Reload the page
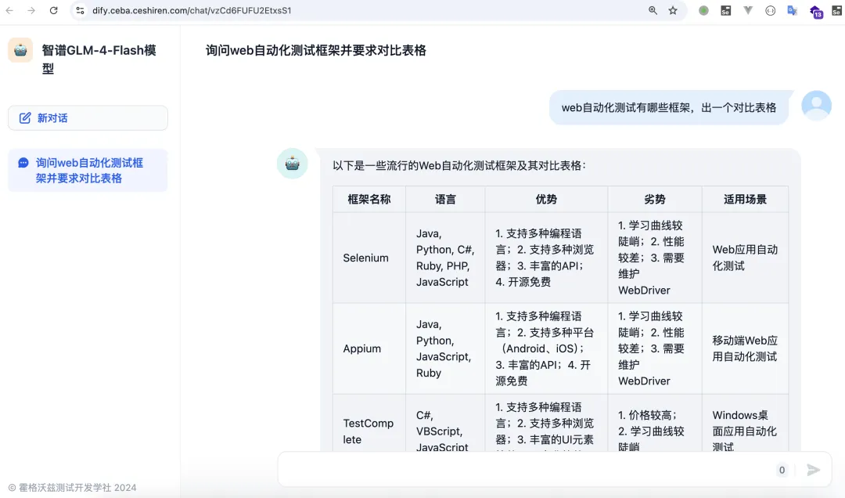Screen dimensions: 845x498 click(x=53, y=10)
